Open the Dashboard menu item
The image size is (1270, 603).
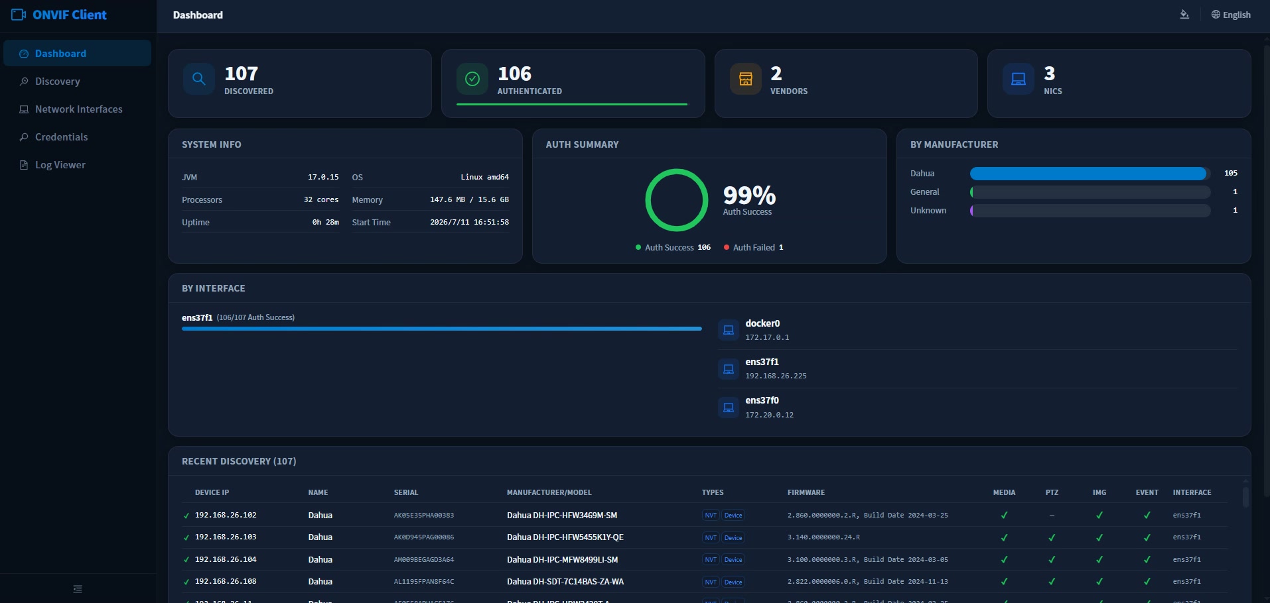[78, 53]
